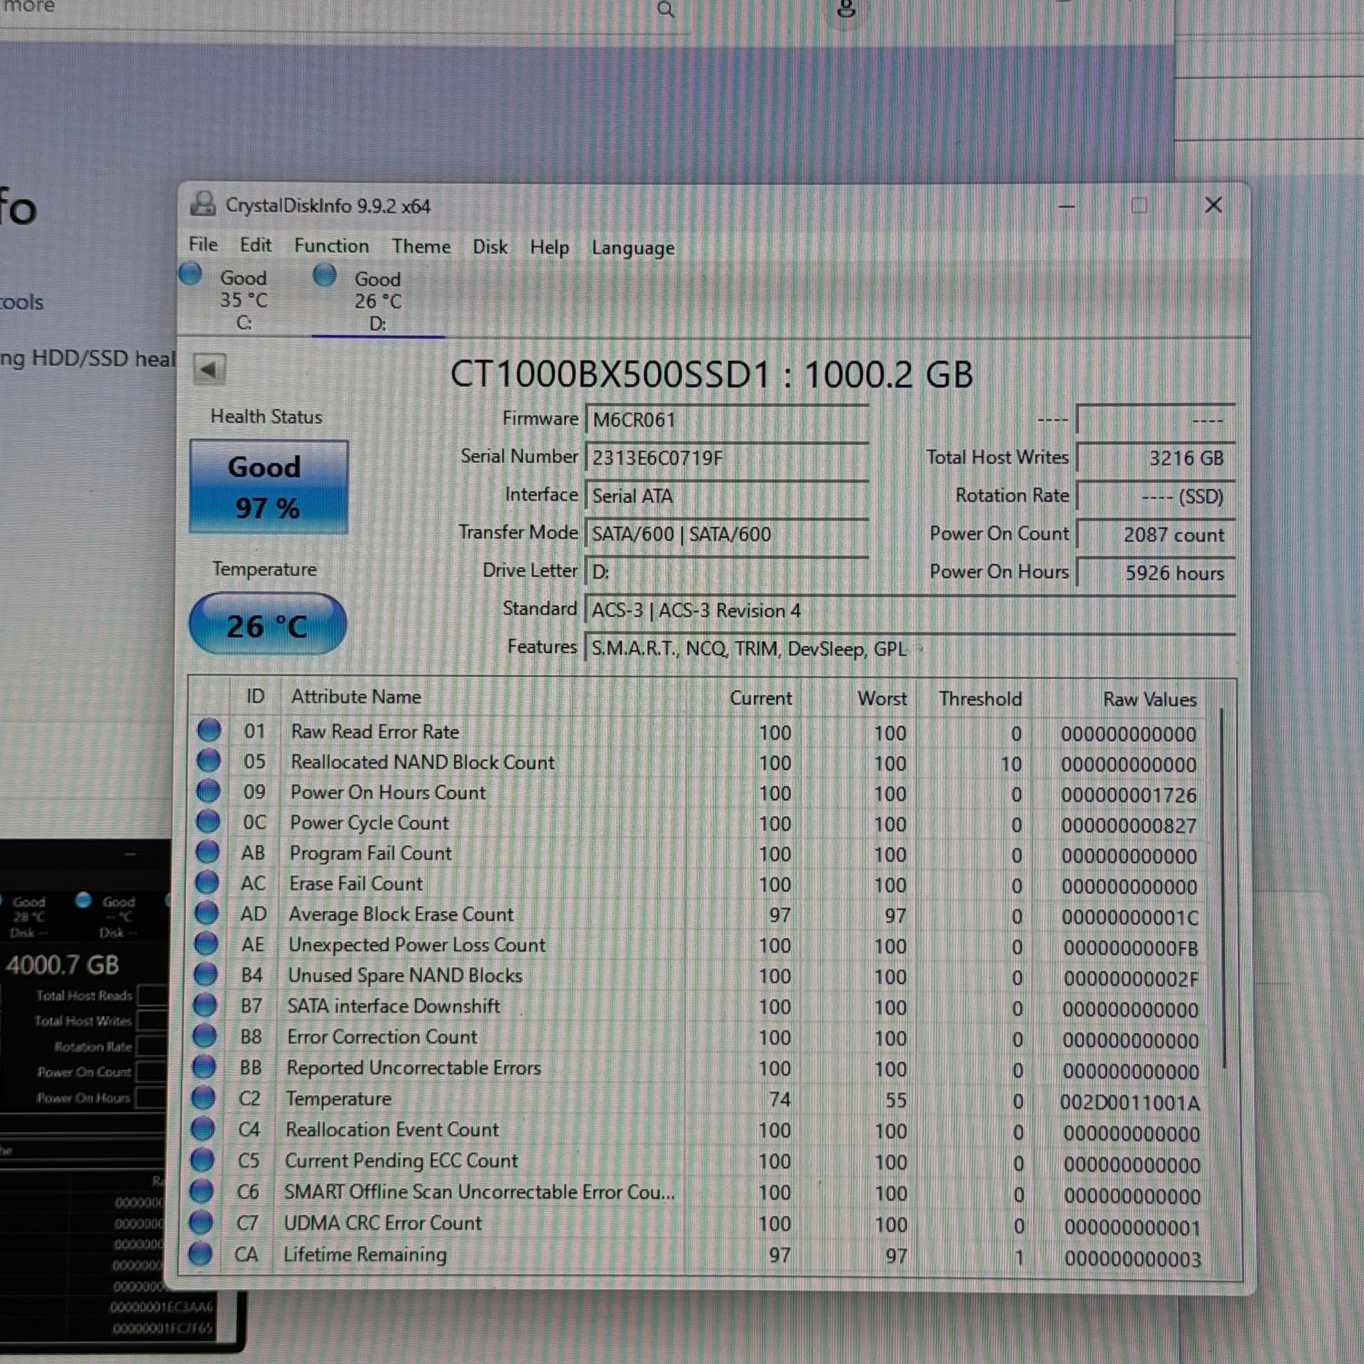
Task: Click status icon for Error Correction Count
Action: click(204, 1036)
